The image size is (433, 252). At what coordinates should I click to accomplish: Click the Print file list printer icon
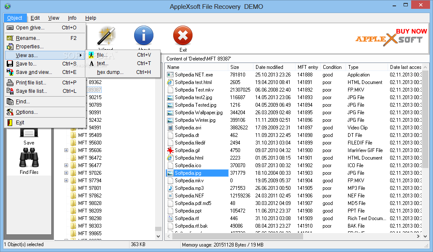click(10, 82)
